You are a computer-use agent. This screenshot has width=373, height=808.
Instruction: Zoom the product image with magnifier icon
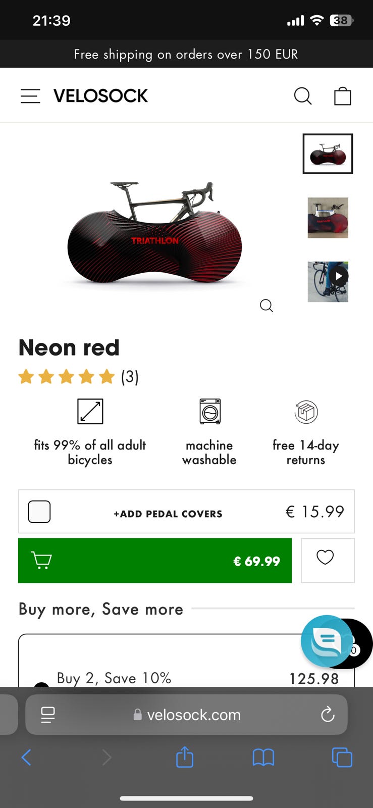click(267, 306)
